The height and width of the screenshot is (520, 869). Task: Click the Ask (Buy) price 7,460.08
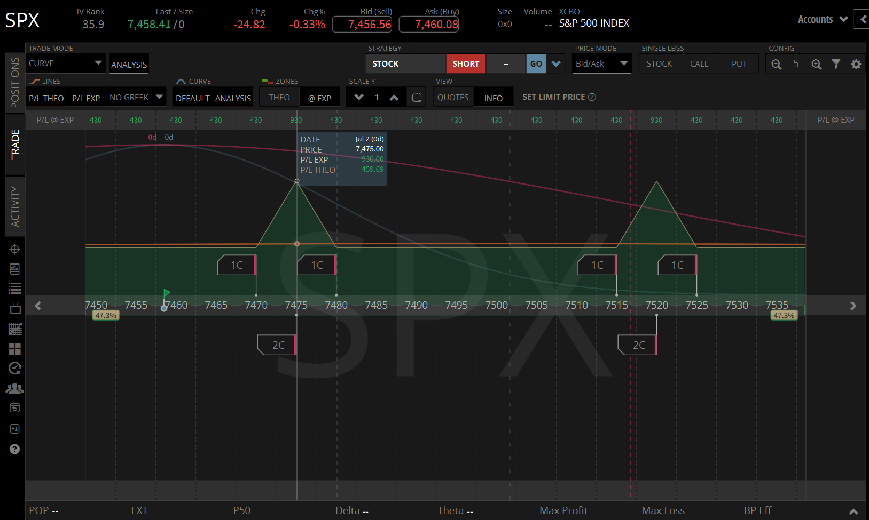(x=429, y=25)
